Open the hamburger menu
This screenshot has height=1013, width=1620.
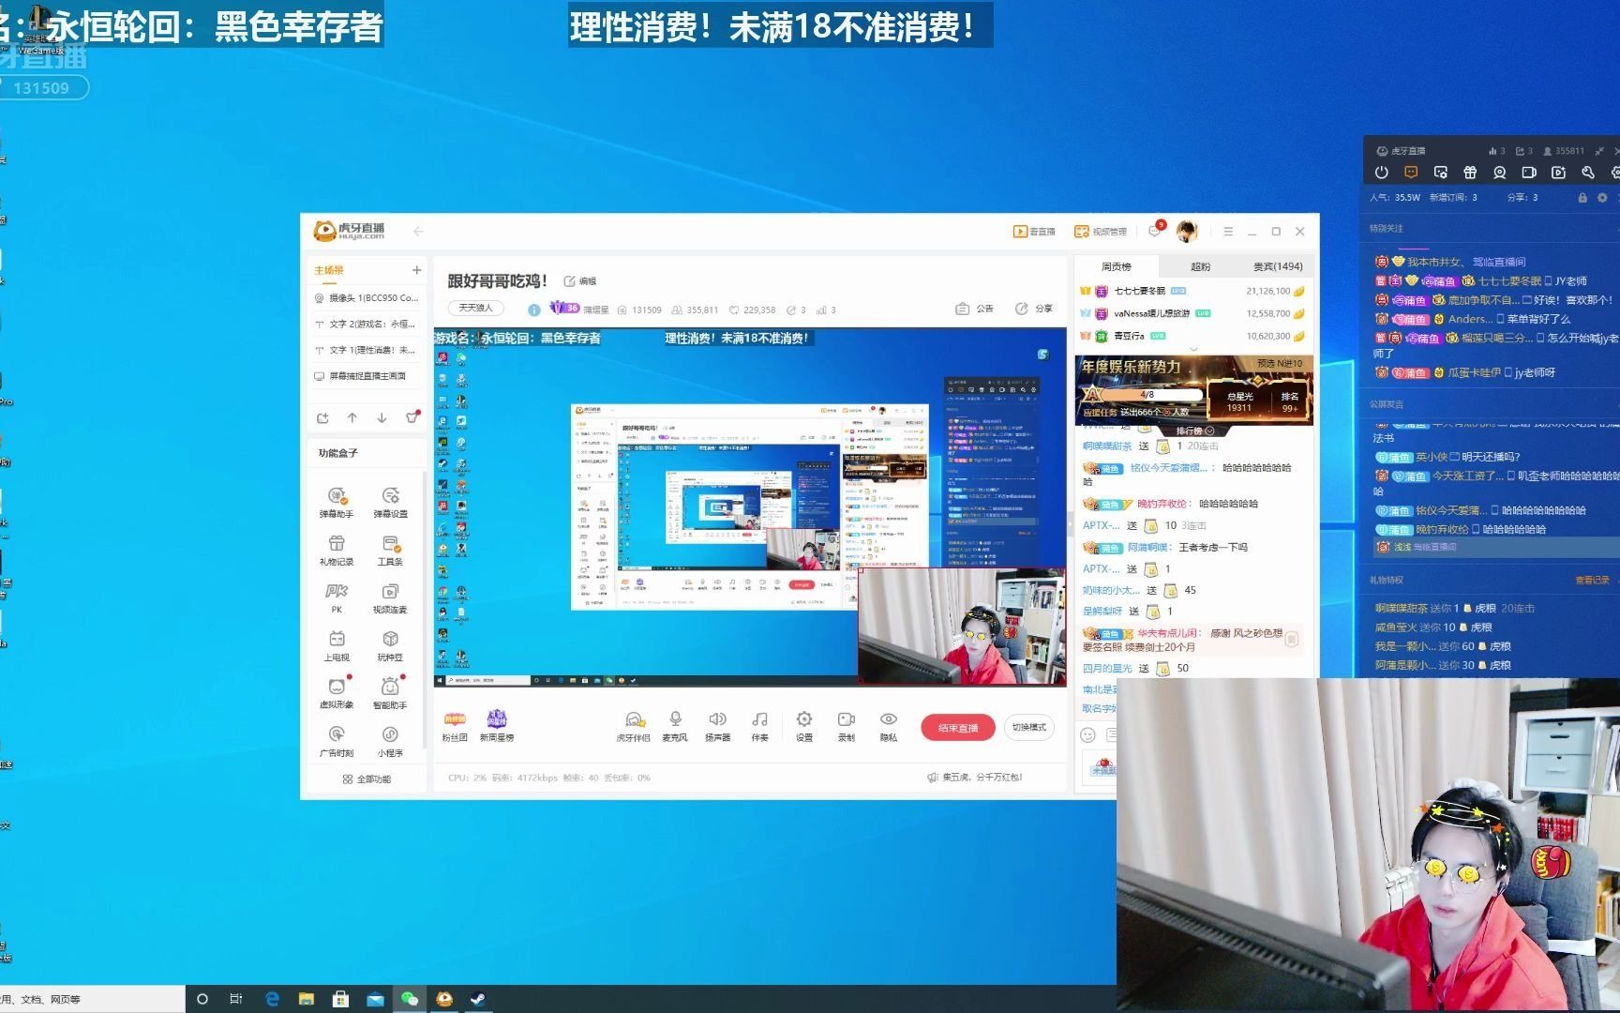pos(1228,232)
